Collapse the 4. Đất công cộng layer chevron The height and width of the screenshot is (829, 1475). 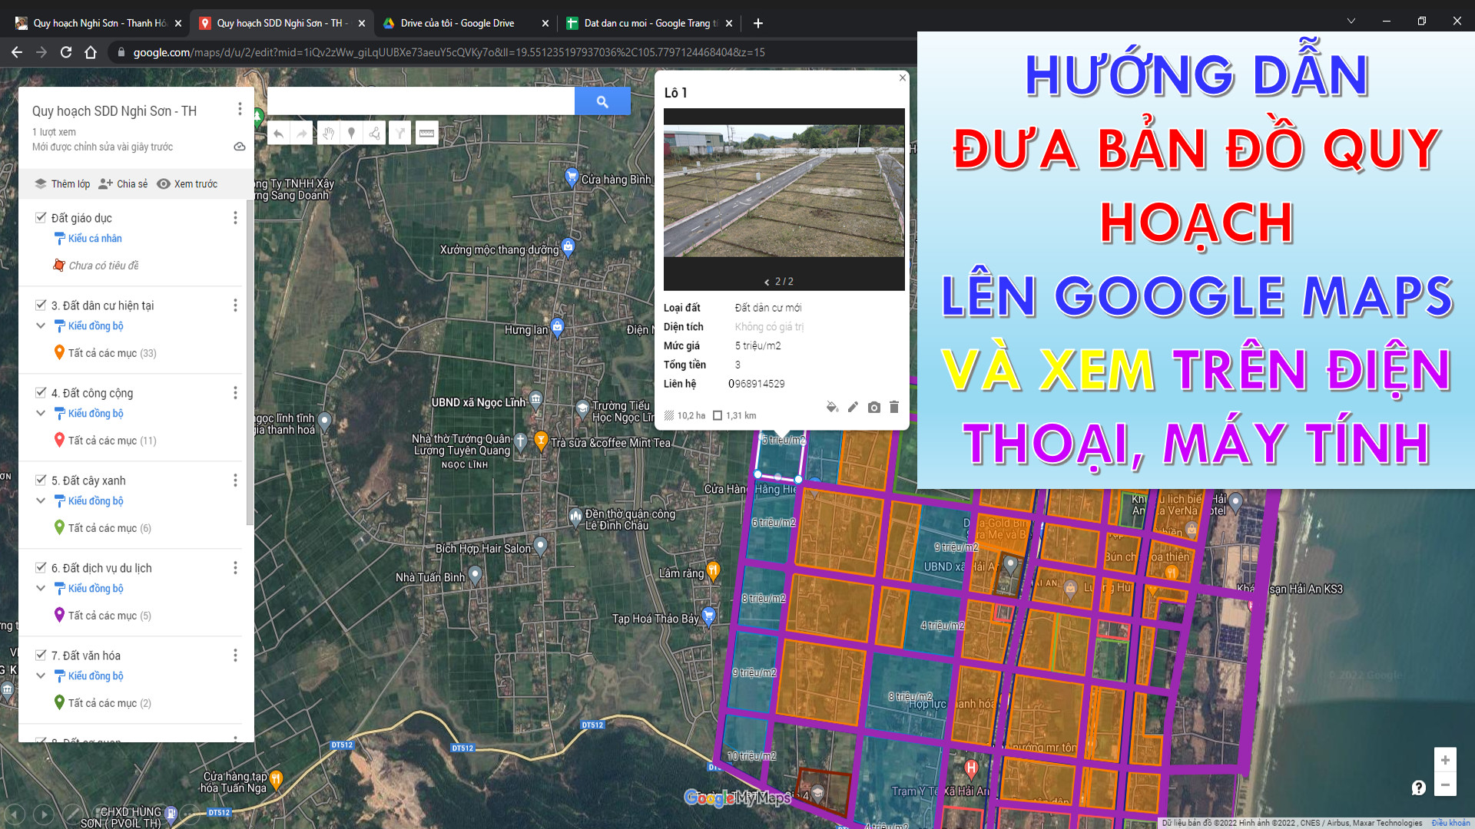(41, 413)
